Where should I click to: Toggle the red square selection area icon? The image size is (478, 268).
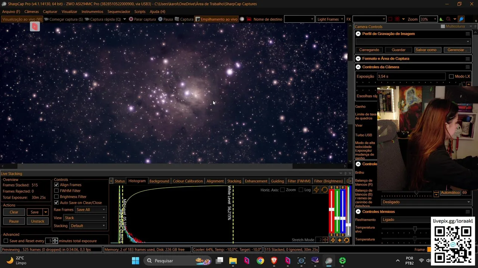(390, 19)
